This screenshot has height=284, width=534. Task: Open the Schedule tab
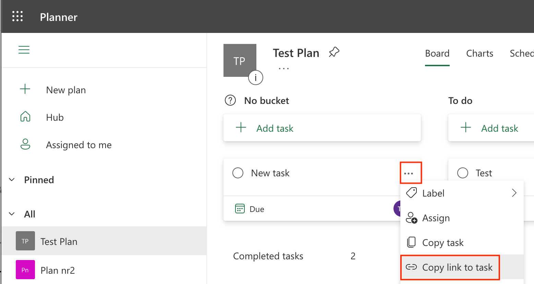[x=522, y=54]
